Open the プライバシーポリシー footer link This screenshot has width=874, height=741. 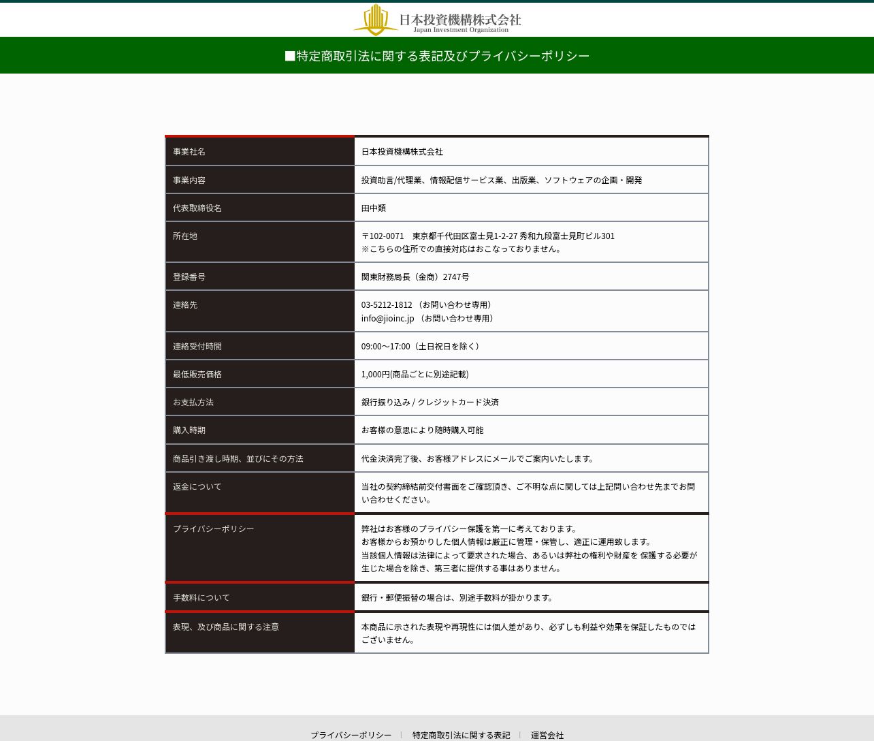click(x=351, y=735)
